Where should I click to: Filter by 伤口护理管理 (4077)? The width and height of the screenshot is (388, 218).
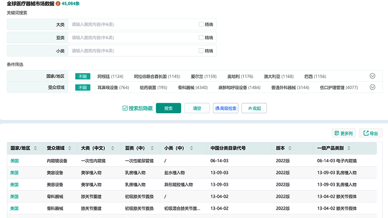[339, 88]
